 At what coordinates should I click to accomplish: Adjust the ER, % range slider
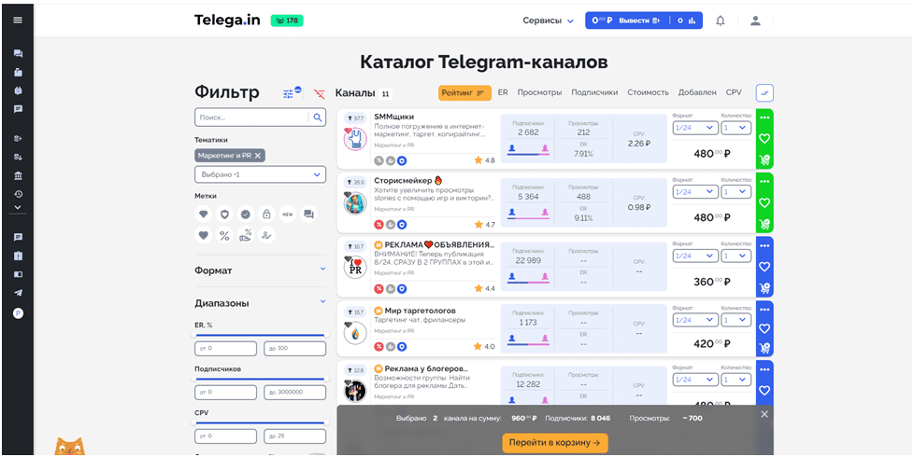[260, 335]
